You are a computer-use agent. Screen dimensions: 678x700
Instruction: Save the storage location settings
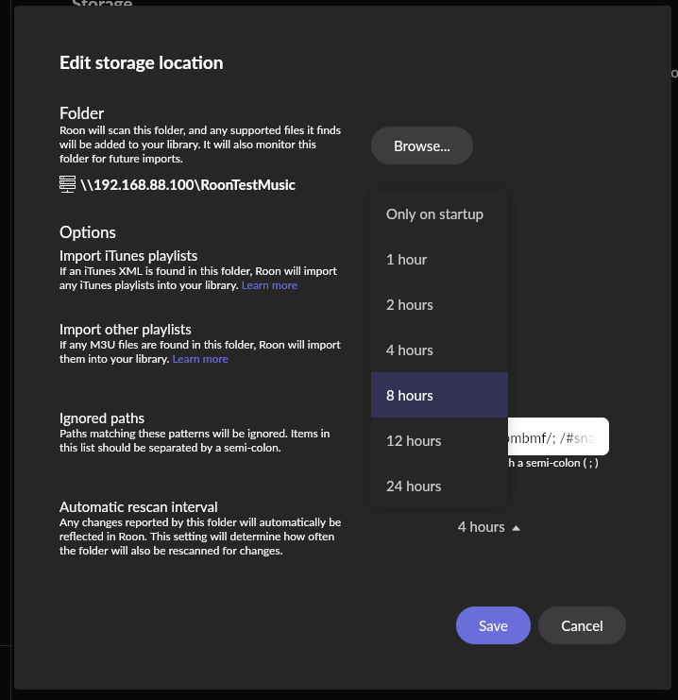[493, 625]
